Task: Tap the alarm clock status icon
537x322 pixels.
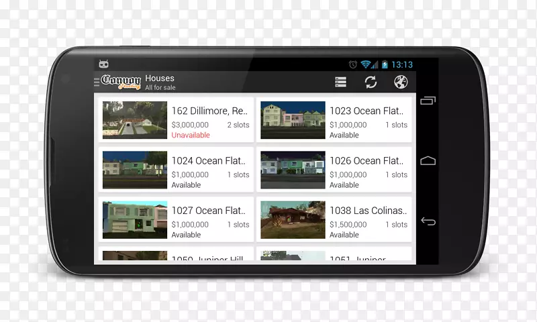Action: [x=353, y=64]
